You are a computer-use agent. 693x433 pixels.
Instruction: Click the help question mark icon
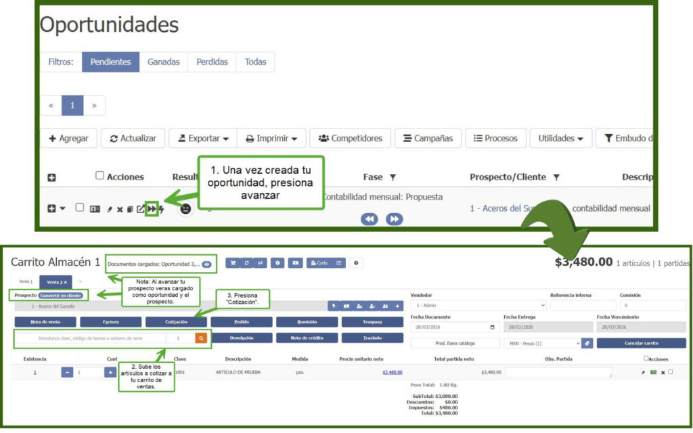[356, 263]
